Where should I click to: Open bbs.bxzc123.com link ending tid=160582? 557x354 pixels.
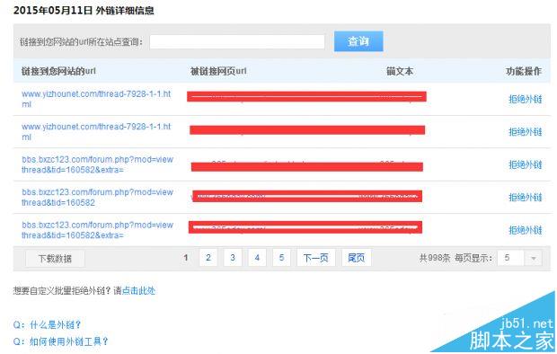[97, 197]
